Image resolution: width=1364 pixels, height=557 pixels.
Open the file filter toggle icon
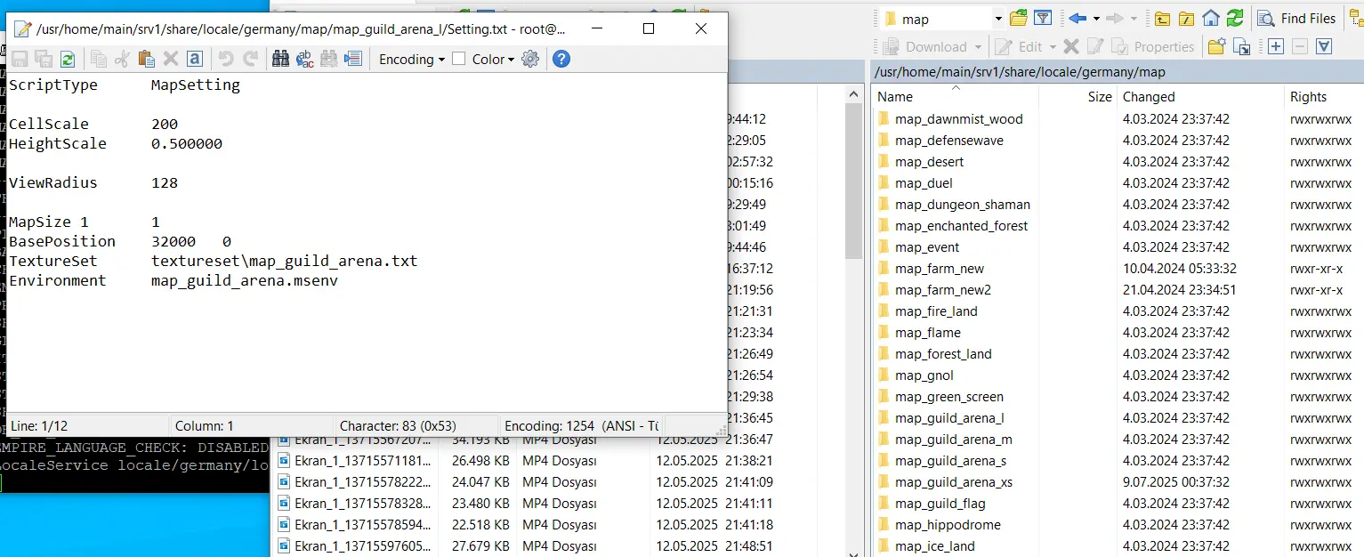point(1043,19)
